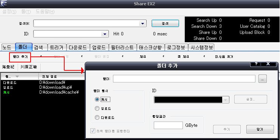
Task: Click 폴더 편집 in the folder toolbar
Action: tap(102, 57)
